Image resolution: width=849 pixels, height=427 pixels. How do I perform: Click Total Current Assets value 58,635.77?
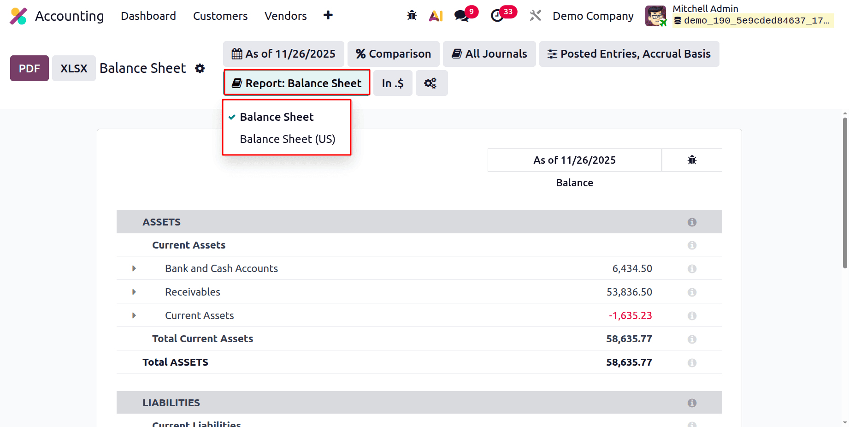(x=629, y=339)
